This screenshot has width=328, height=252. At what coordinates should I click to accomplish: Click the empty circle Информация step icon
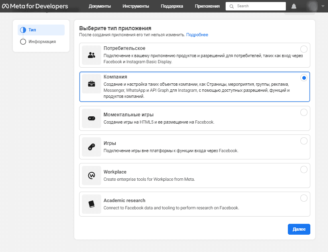coord(23,42)
